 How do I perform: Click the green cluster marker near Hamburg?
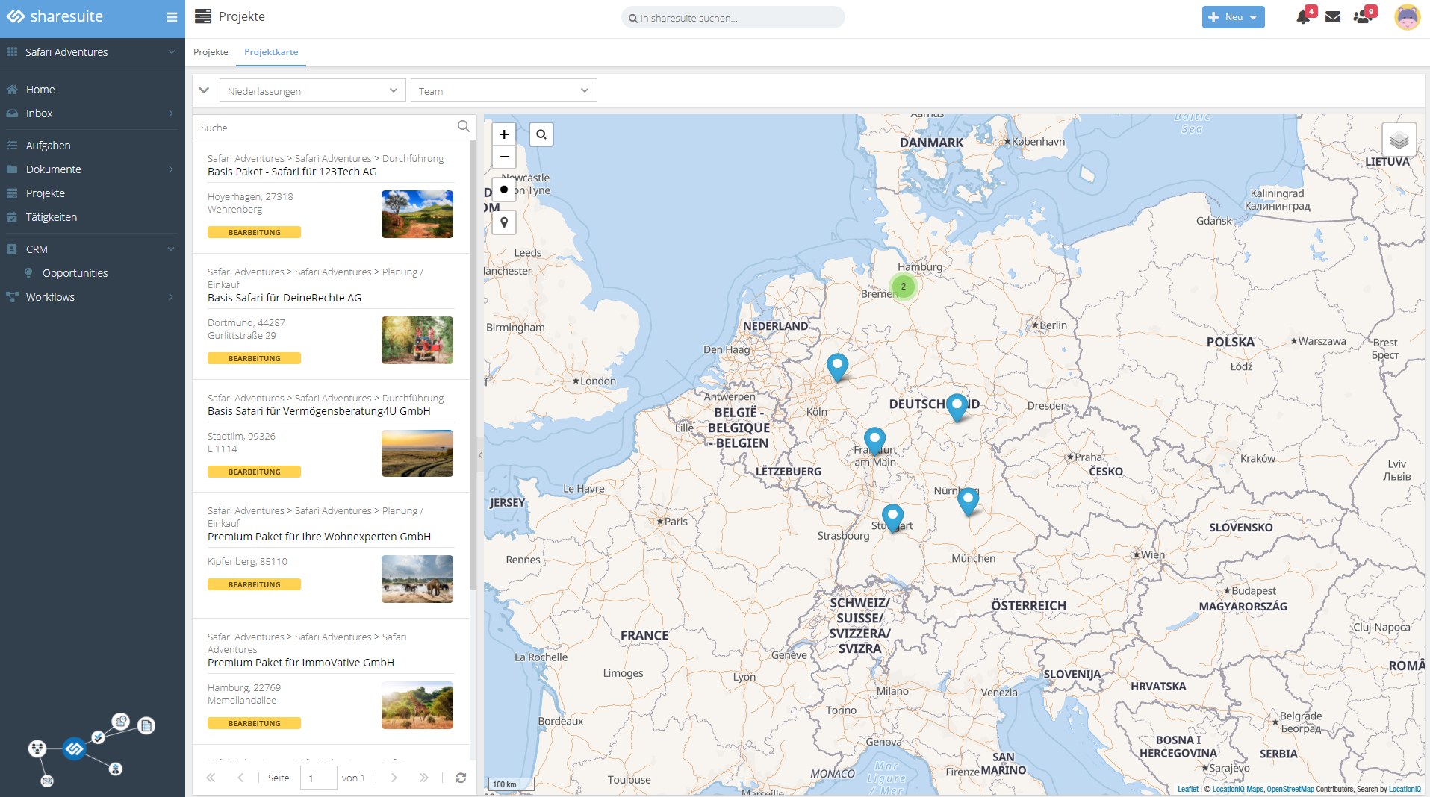903,286
